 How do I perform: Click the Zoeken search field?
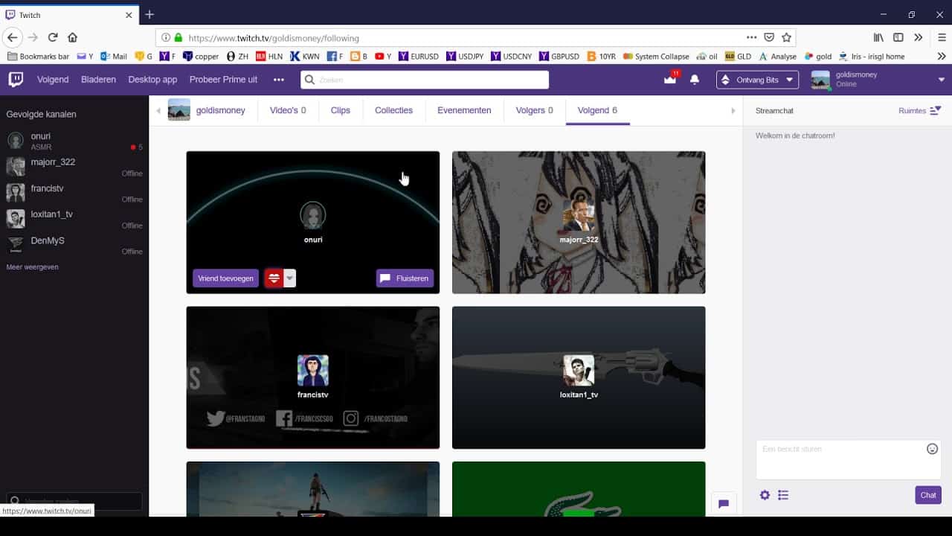pos(425,80)
